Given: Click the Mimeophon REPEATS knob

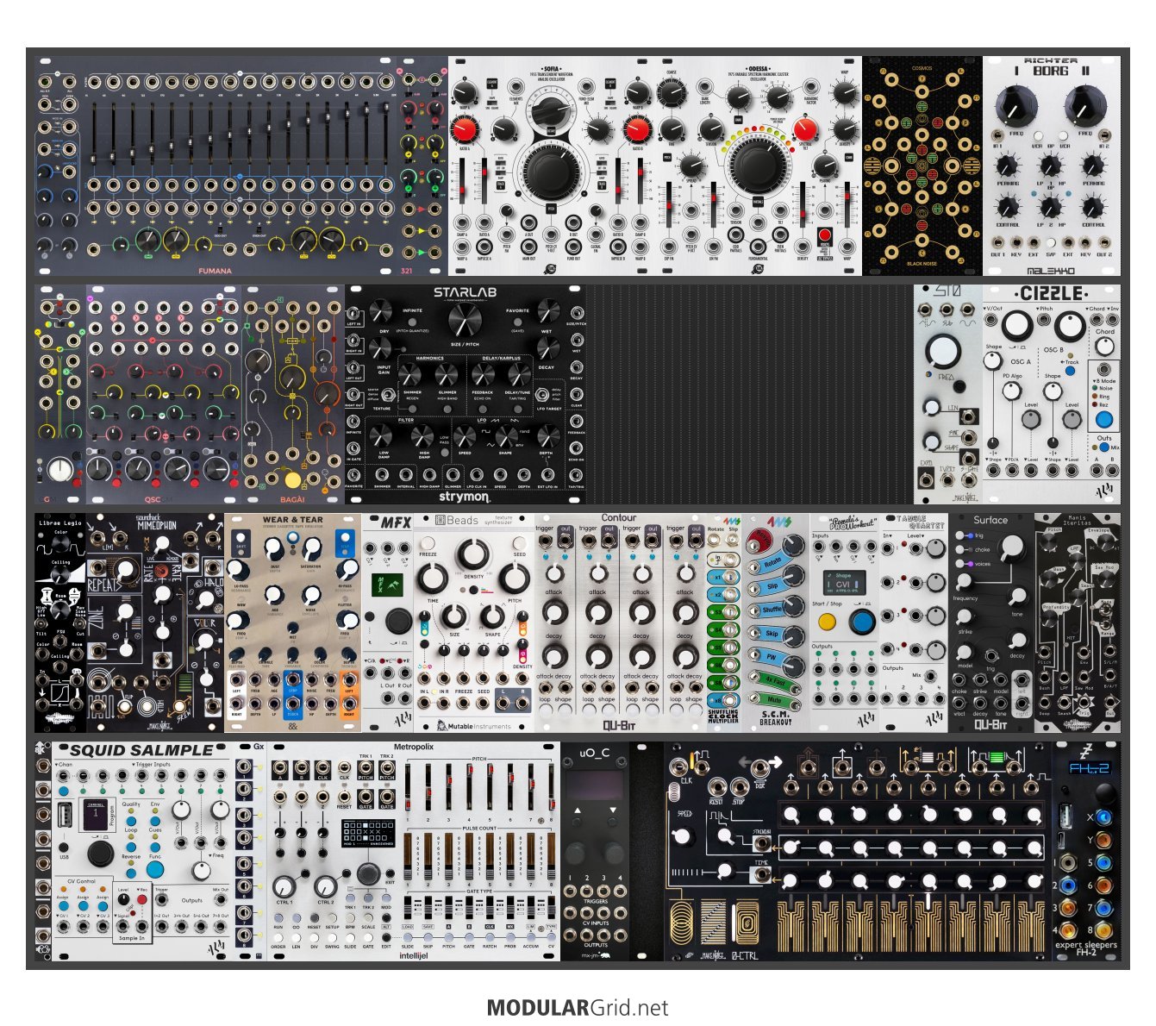Looking at the screenshot, I should point(127,569).
